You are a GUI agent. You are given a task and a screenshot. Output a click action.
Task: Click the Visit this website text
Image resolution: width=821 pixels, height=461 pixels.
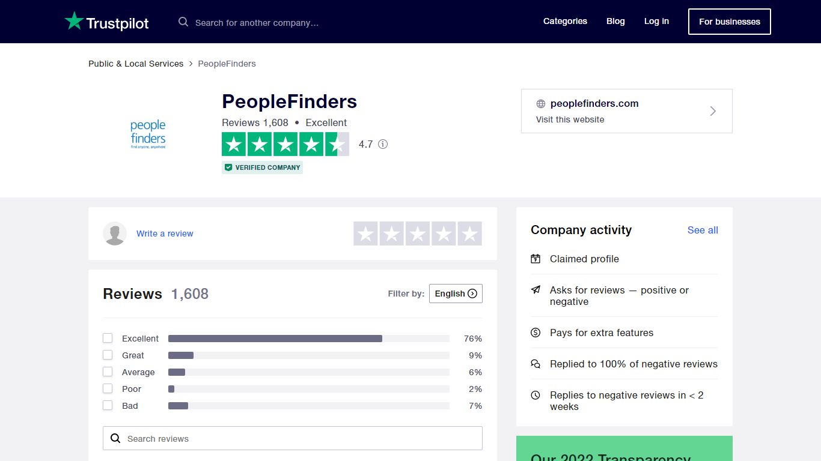(x=570, y=119)
